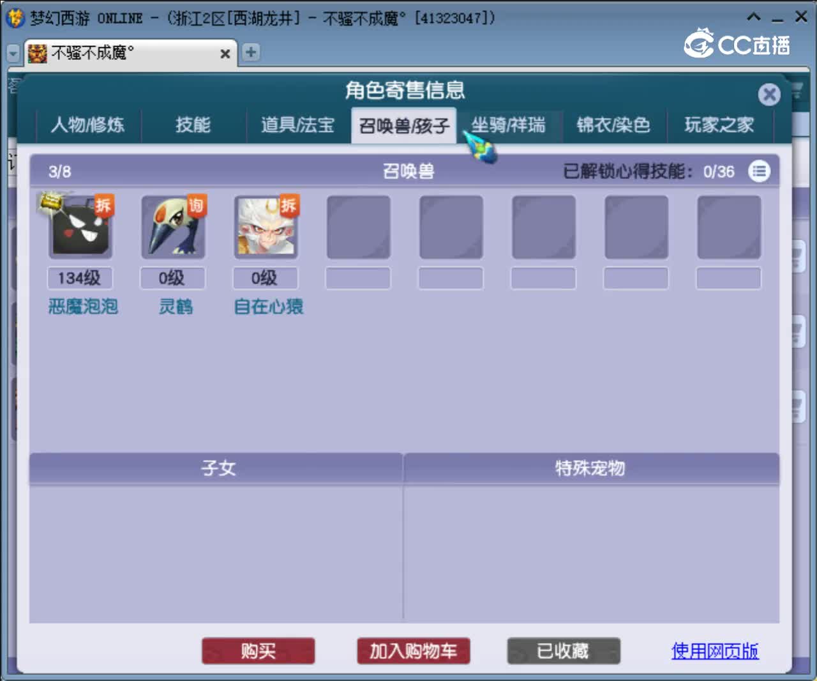The image size is (817, 681).
Task: Collapse the window with up chevron
Action: coord(754,17)
